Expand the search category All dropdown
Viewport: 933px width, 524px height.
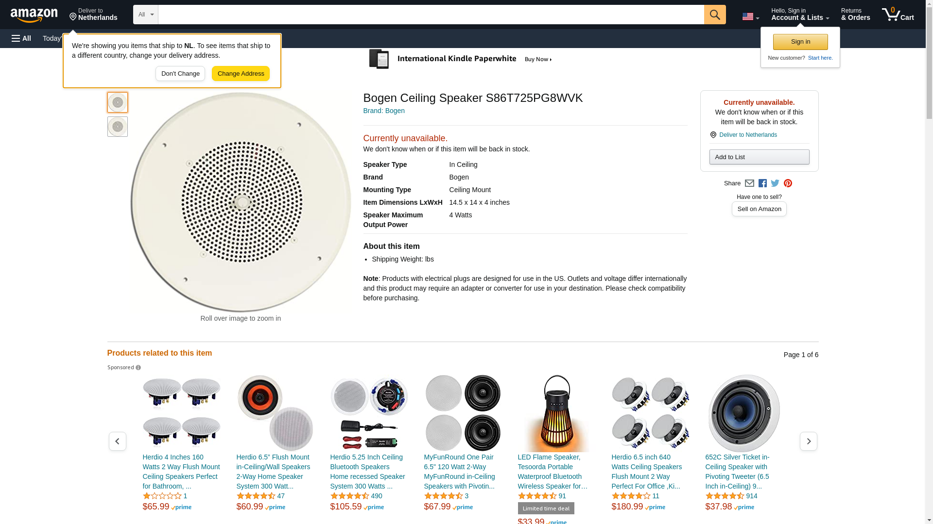tap(145, 15)
